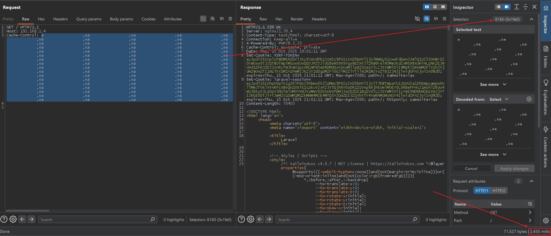Go to previous Request search match
Image resolution: width=551 pixels, height=236 pixels.
click(x=22, y=219)
